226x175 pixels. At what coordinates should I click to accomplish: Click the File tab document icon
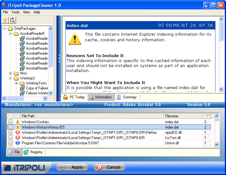(x=10, y=152)
